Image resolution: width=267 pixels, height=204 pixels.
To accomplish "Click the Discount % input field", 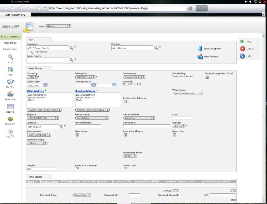I will coord(134,195).
